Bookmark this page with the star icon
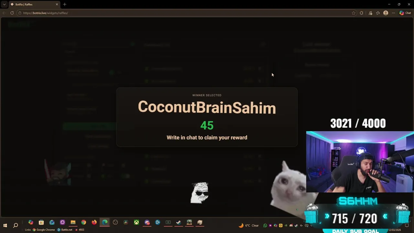The height and width of the screenshot is (233, 414). point(354,13)
